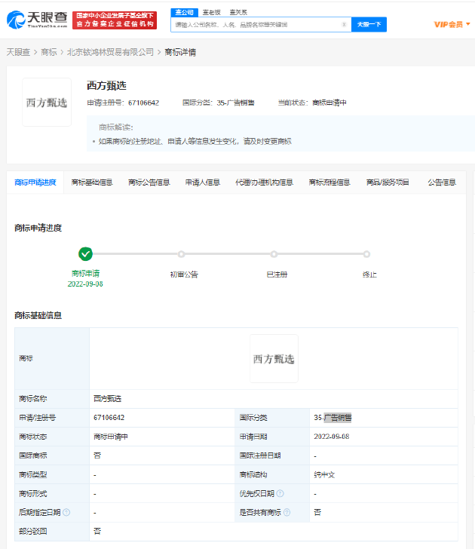Click header trademark thumbnail 西方甄选
This screenshot has width=475, height=549.
point(47,103)
